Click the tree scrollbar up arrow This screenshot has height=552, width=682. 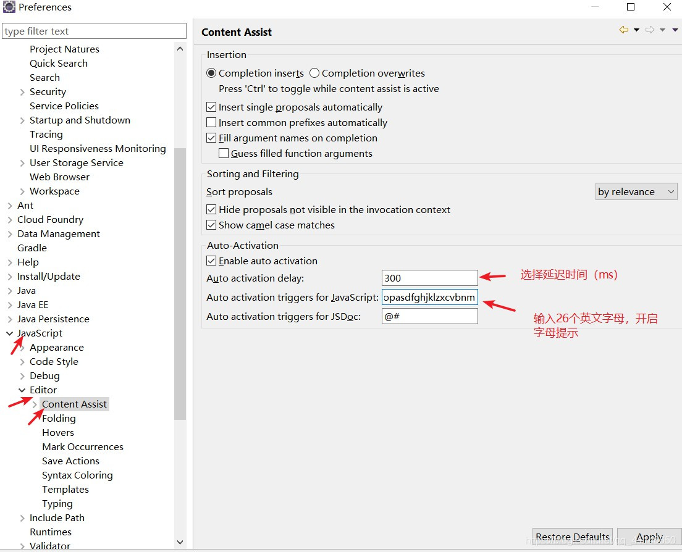(x=180, y=49)
